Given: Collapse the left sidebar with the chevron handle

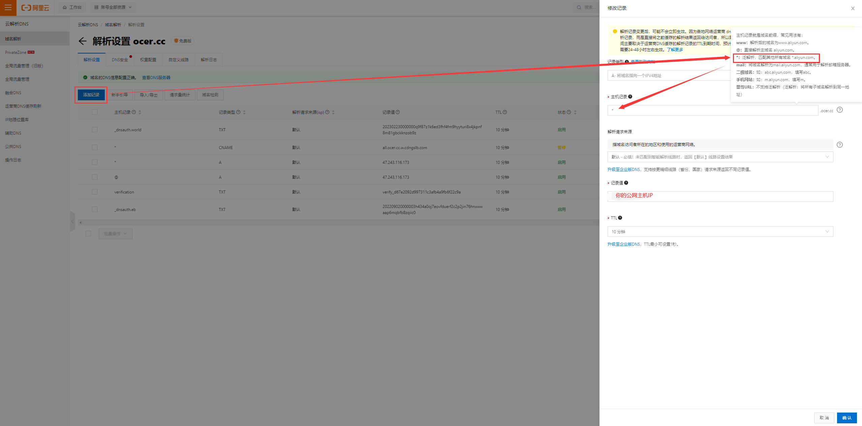Looking at the screenshot, I should click(x=72, y=221).
